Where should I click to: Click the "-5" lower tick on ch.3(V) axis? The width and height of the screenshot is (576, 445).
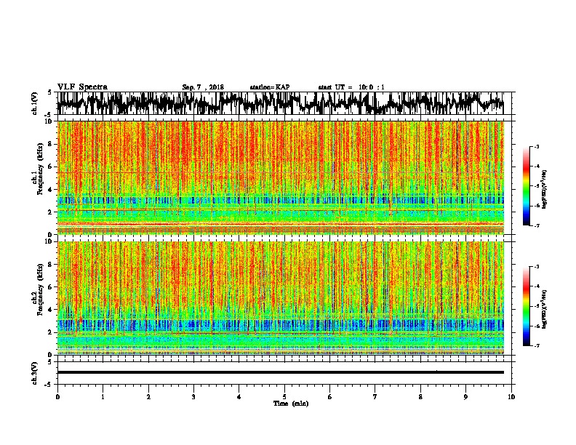(x=49, y=385)
